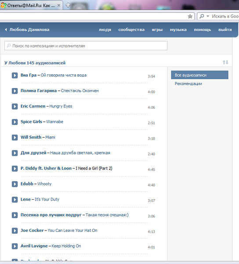239x264 pixels.
Task: Click song title Miami
Action: tap(50, 137)
